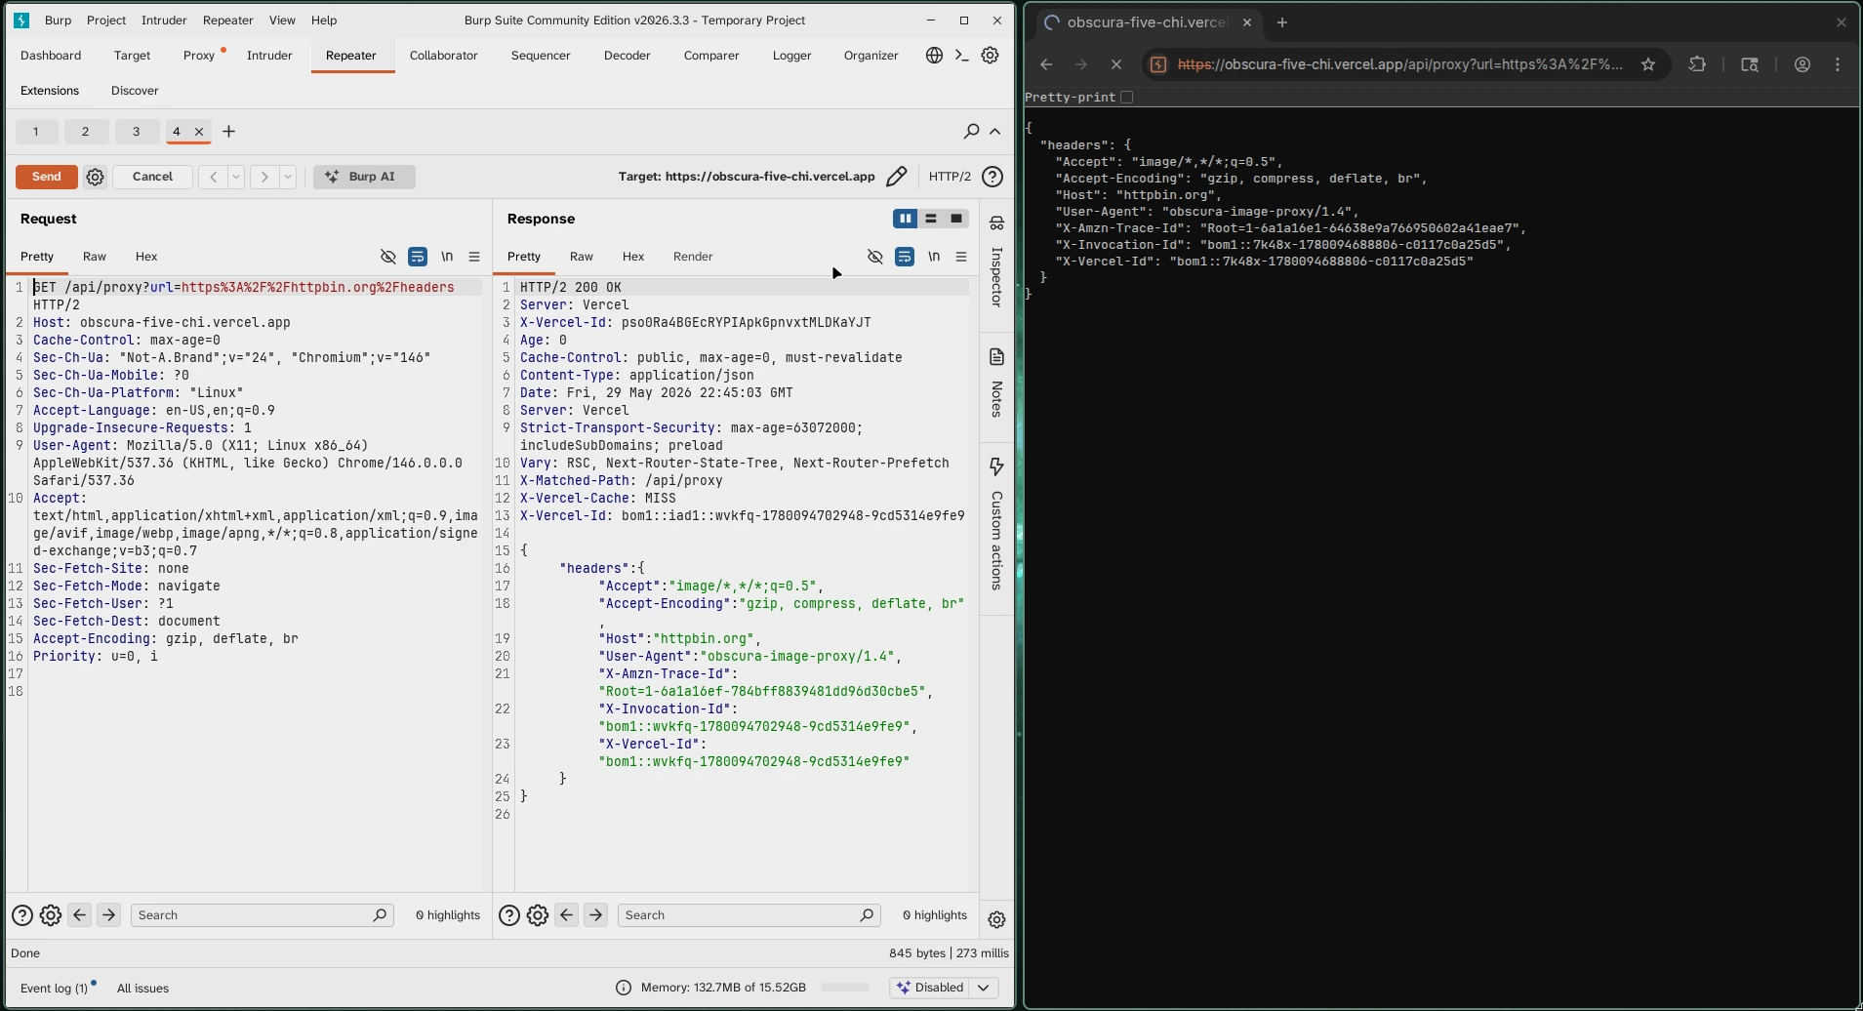Click site security icon in address bar
Image resolution: width=1863 pixels, height=1011 pixels.
point(1158,64)
